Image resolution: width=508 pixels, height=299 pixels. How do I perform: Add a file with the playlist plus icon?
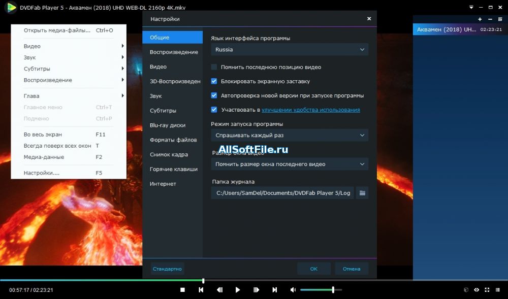[x=480, y=19]
